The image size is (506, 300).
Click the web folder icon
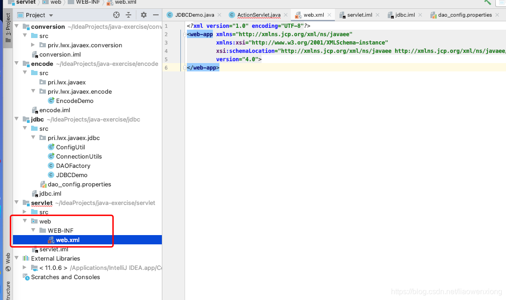coord(34,221)
